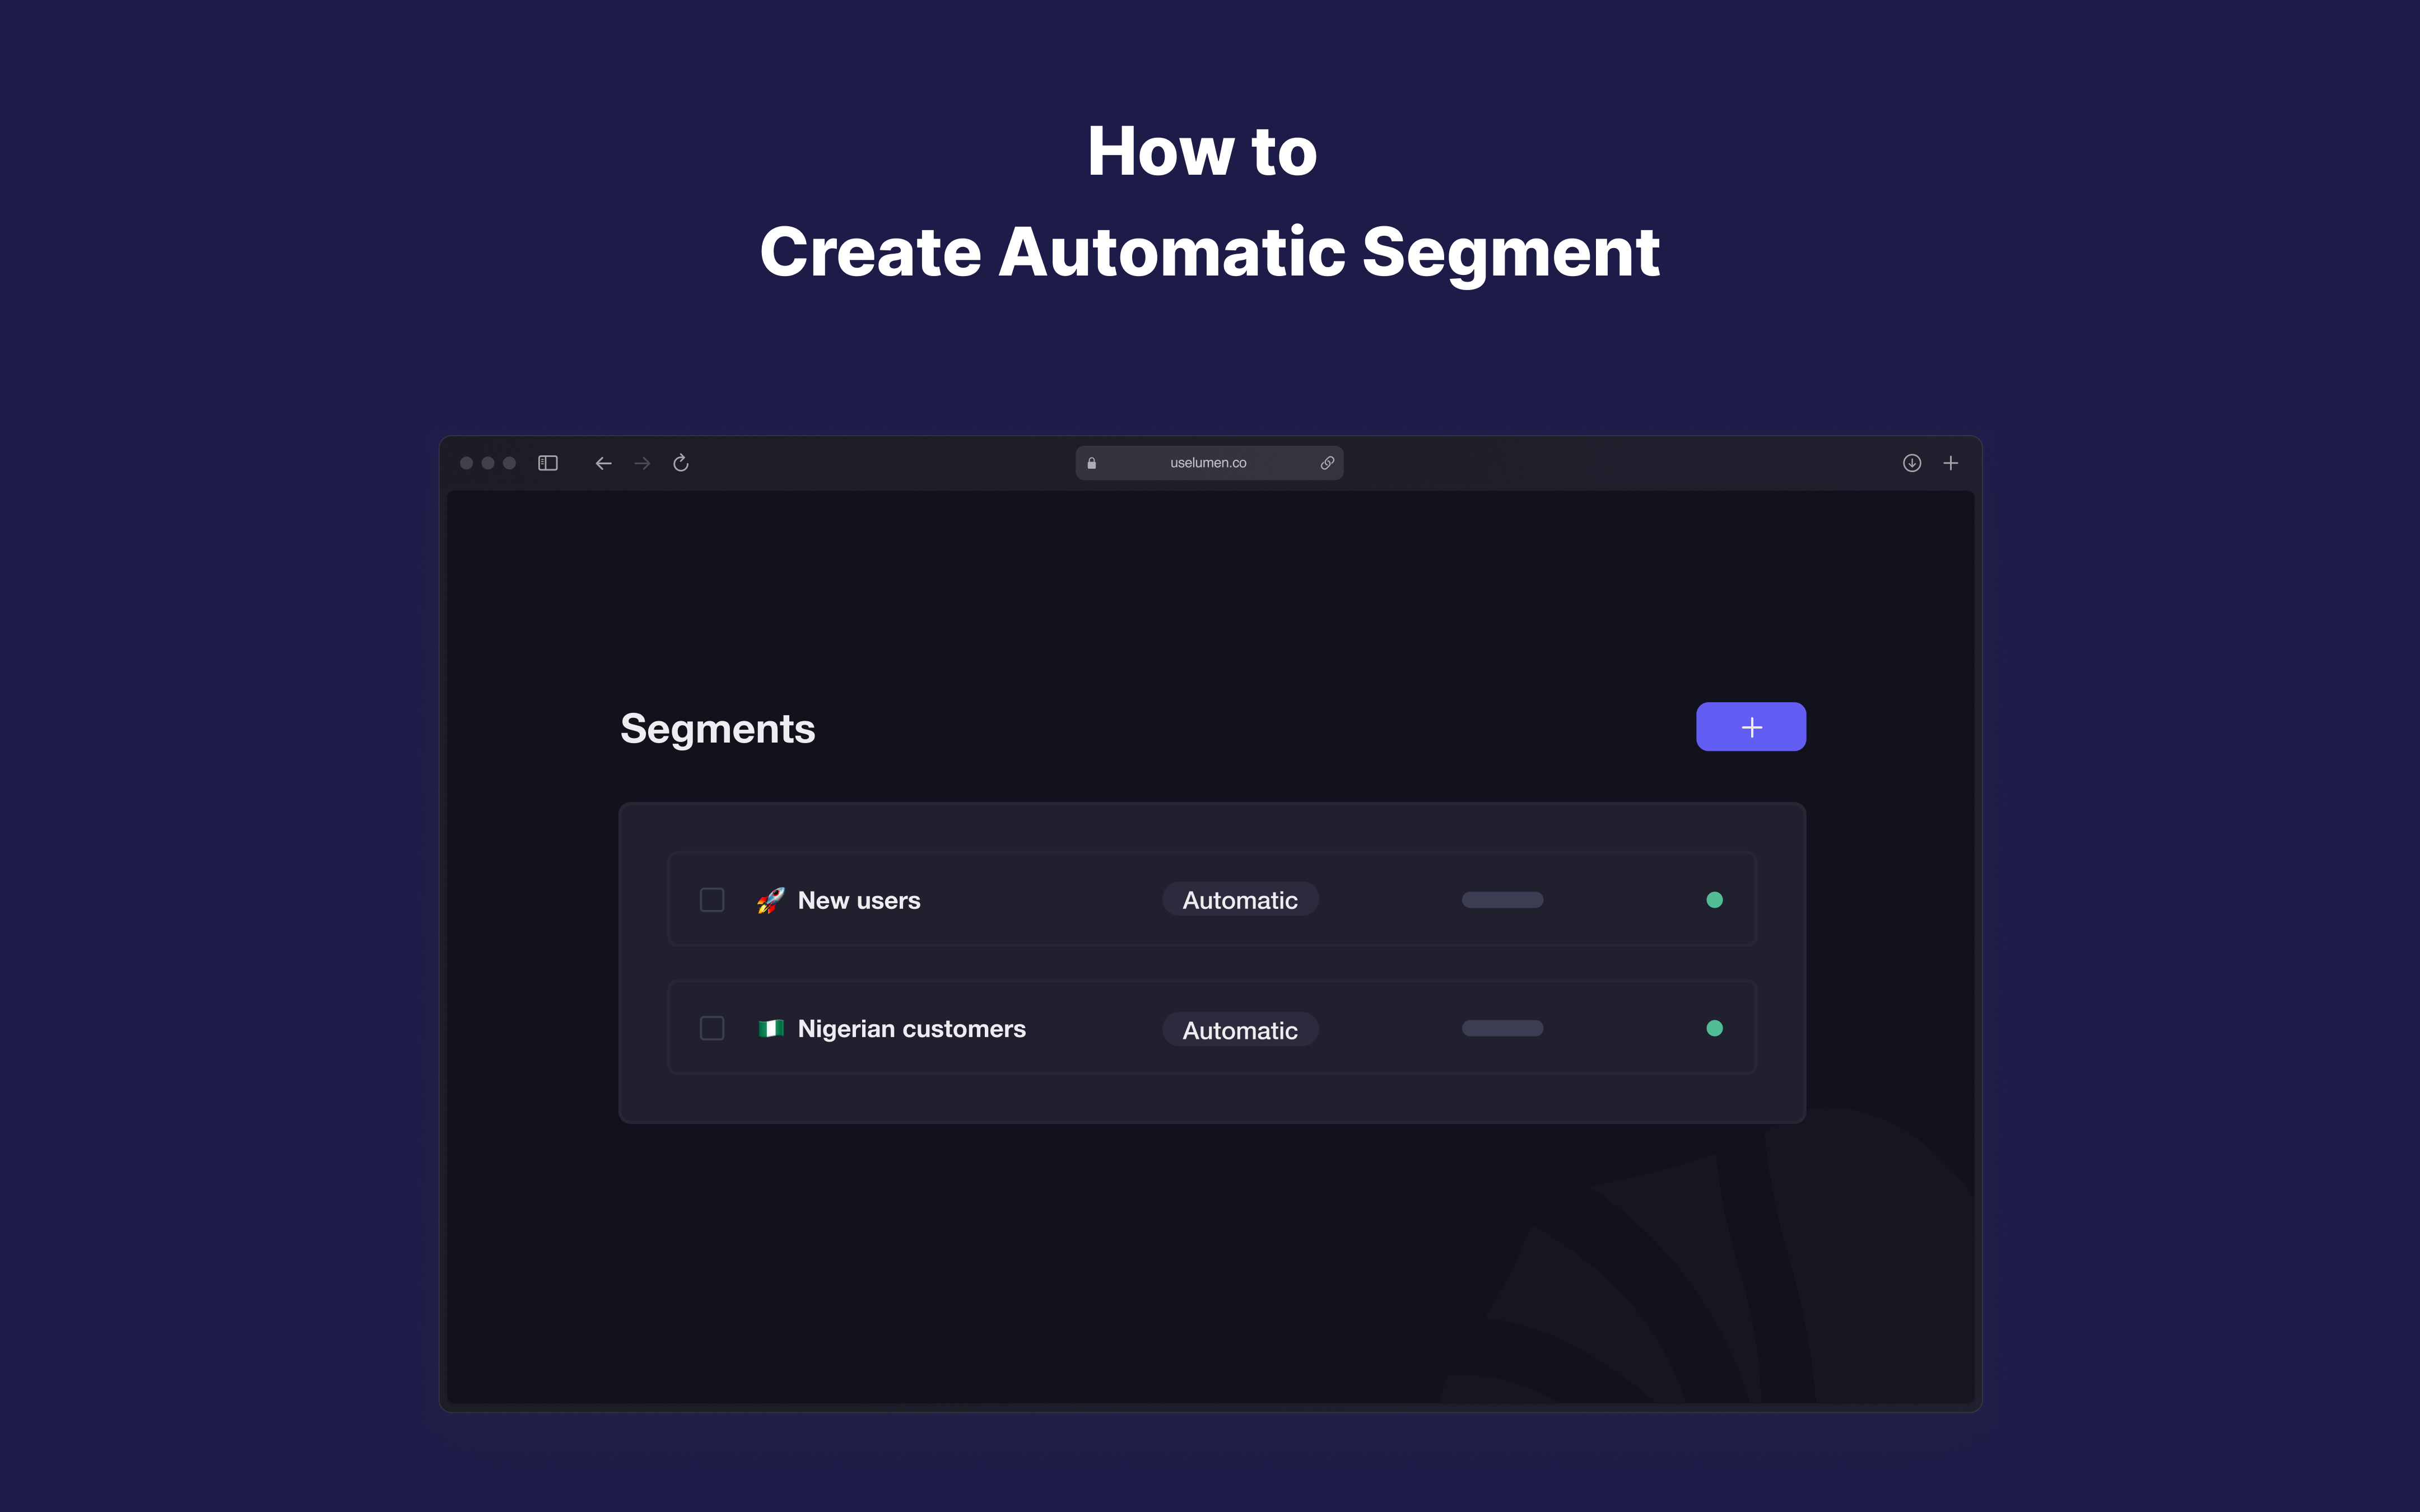
Task: Click the browser forward arrow
Action: 642,463
